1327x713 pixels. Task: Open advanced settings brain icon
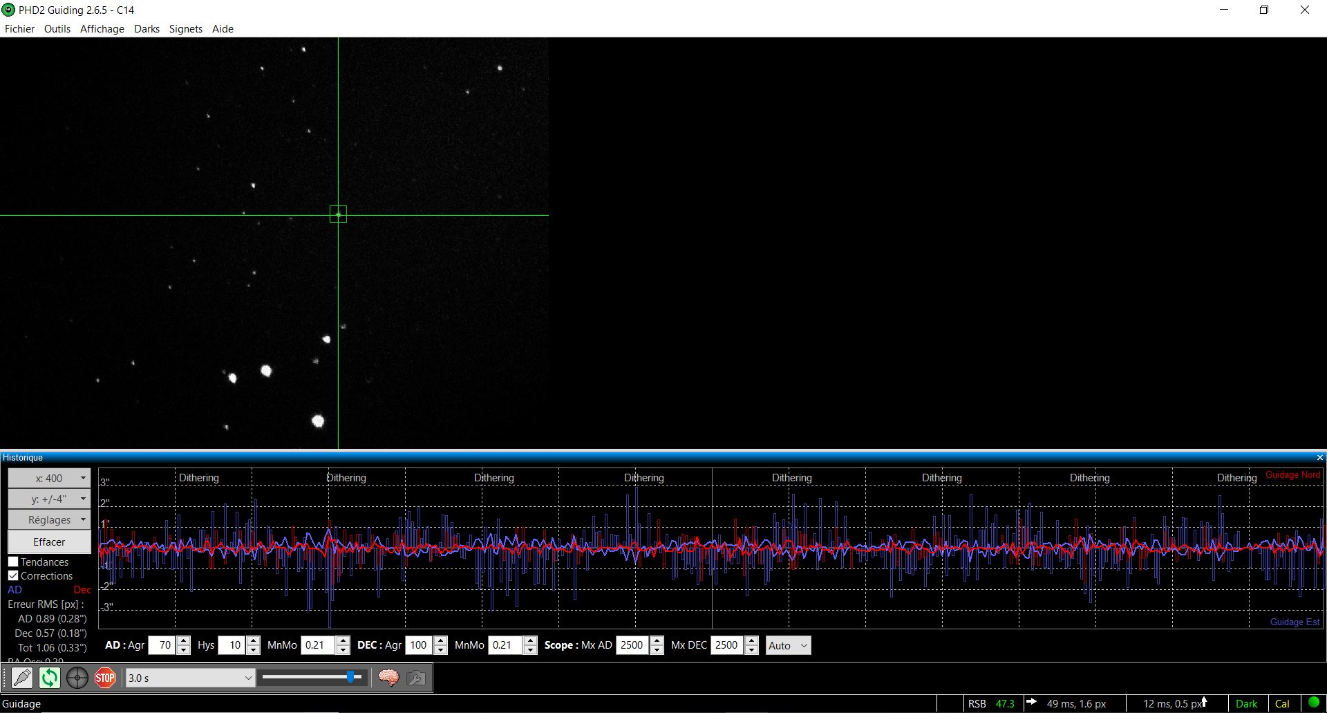pos(388,678)
